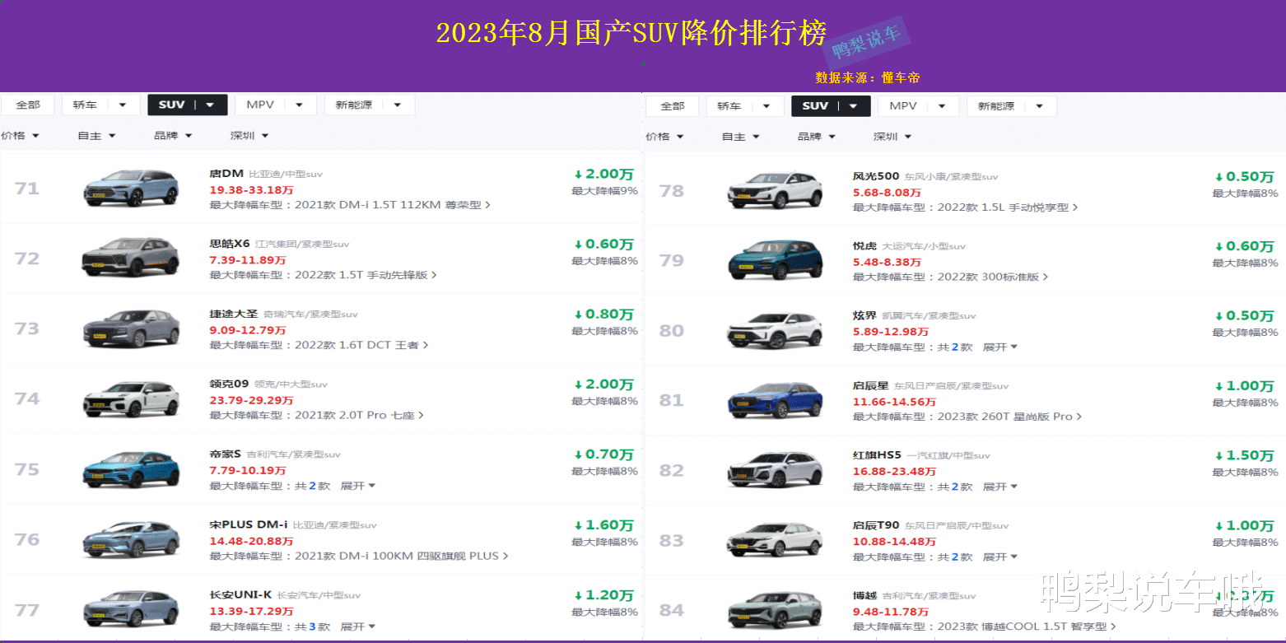The height and width of the screenshot is (643, 1286).
Task: Click the 捷途大圣 car thumbnail
Action: pos(131,328)
